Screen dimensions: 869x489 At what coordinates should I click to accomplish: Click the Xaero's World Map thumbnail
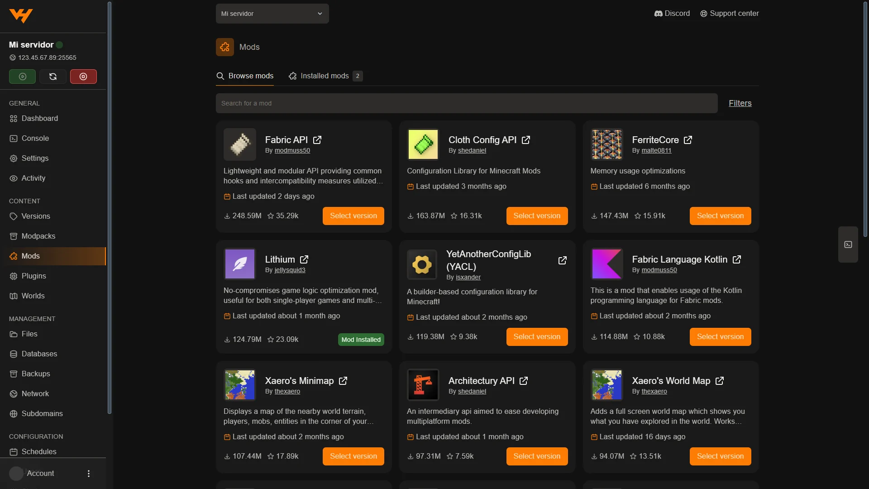coord(607,385)
